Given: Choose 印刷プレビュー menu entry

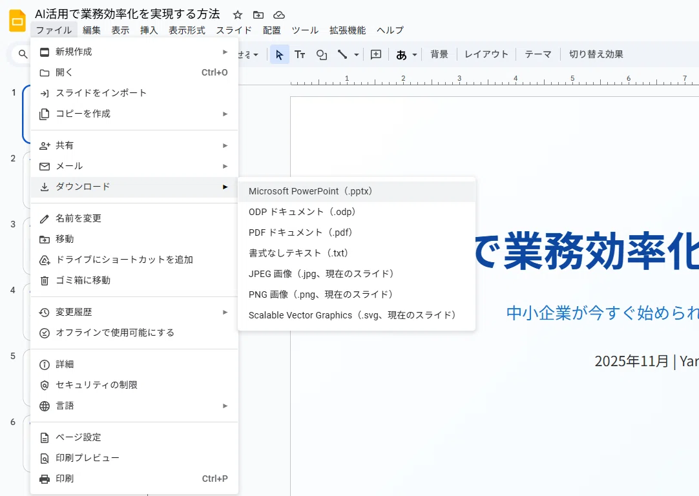Looking at the screenshot, I should coord(134,458).
